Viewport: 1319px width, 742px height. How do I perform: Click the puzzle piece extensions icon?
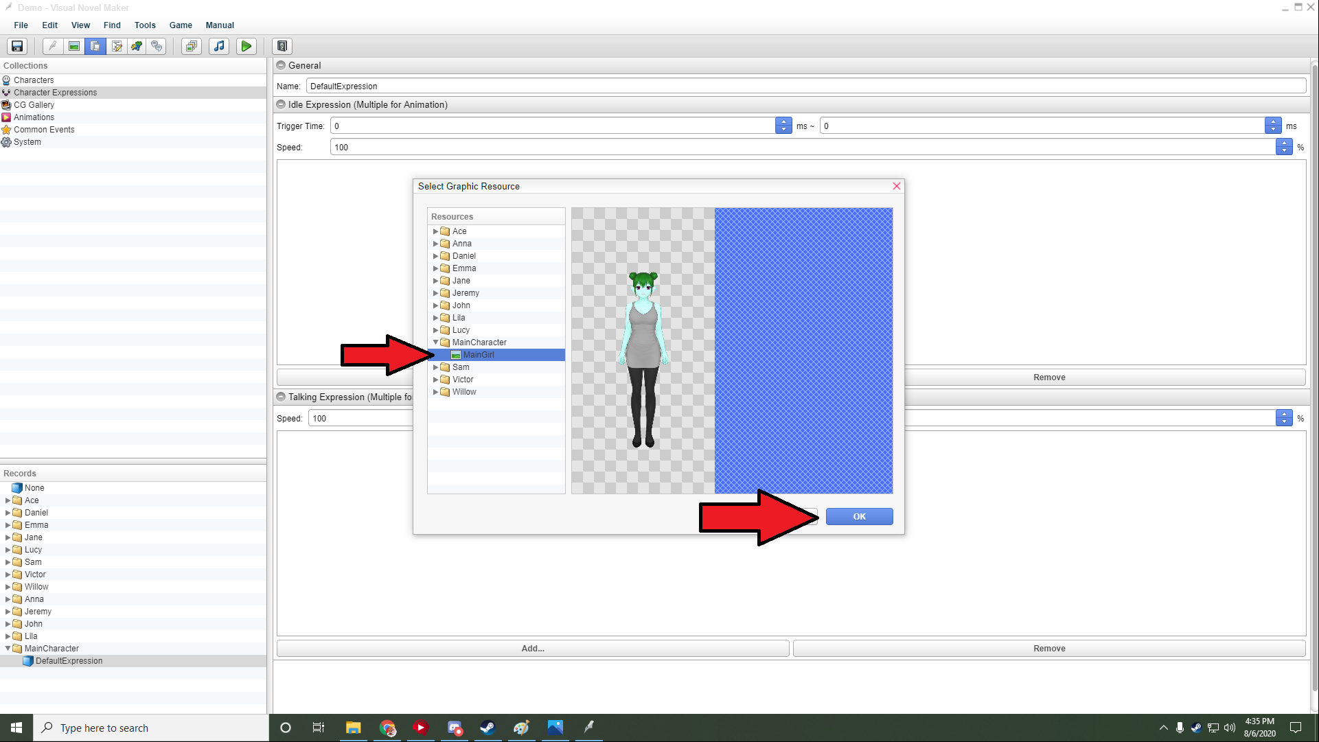pos(137,46)
